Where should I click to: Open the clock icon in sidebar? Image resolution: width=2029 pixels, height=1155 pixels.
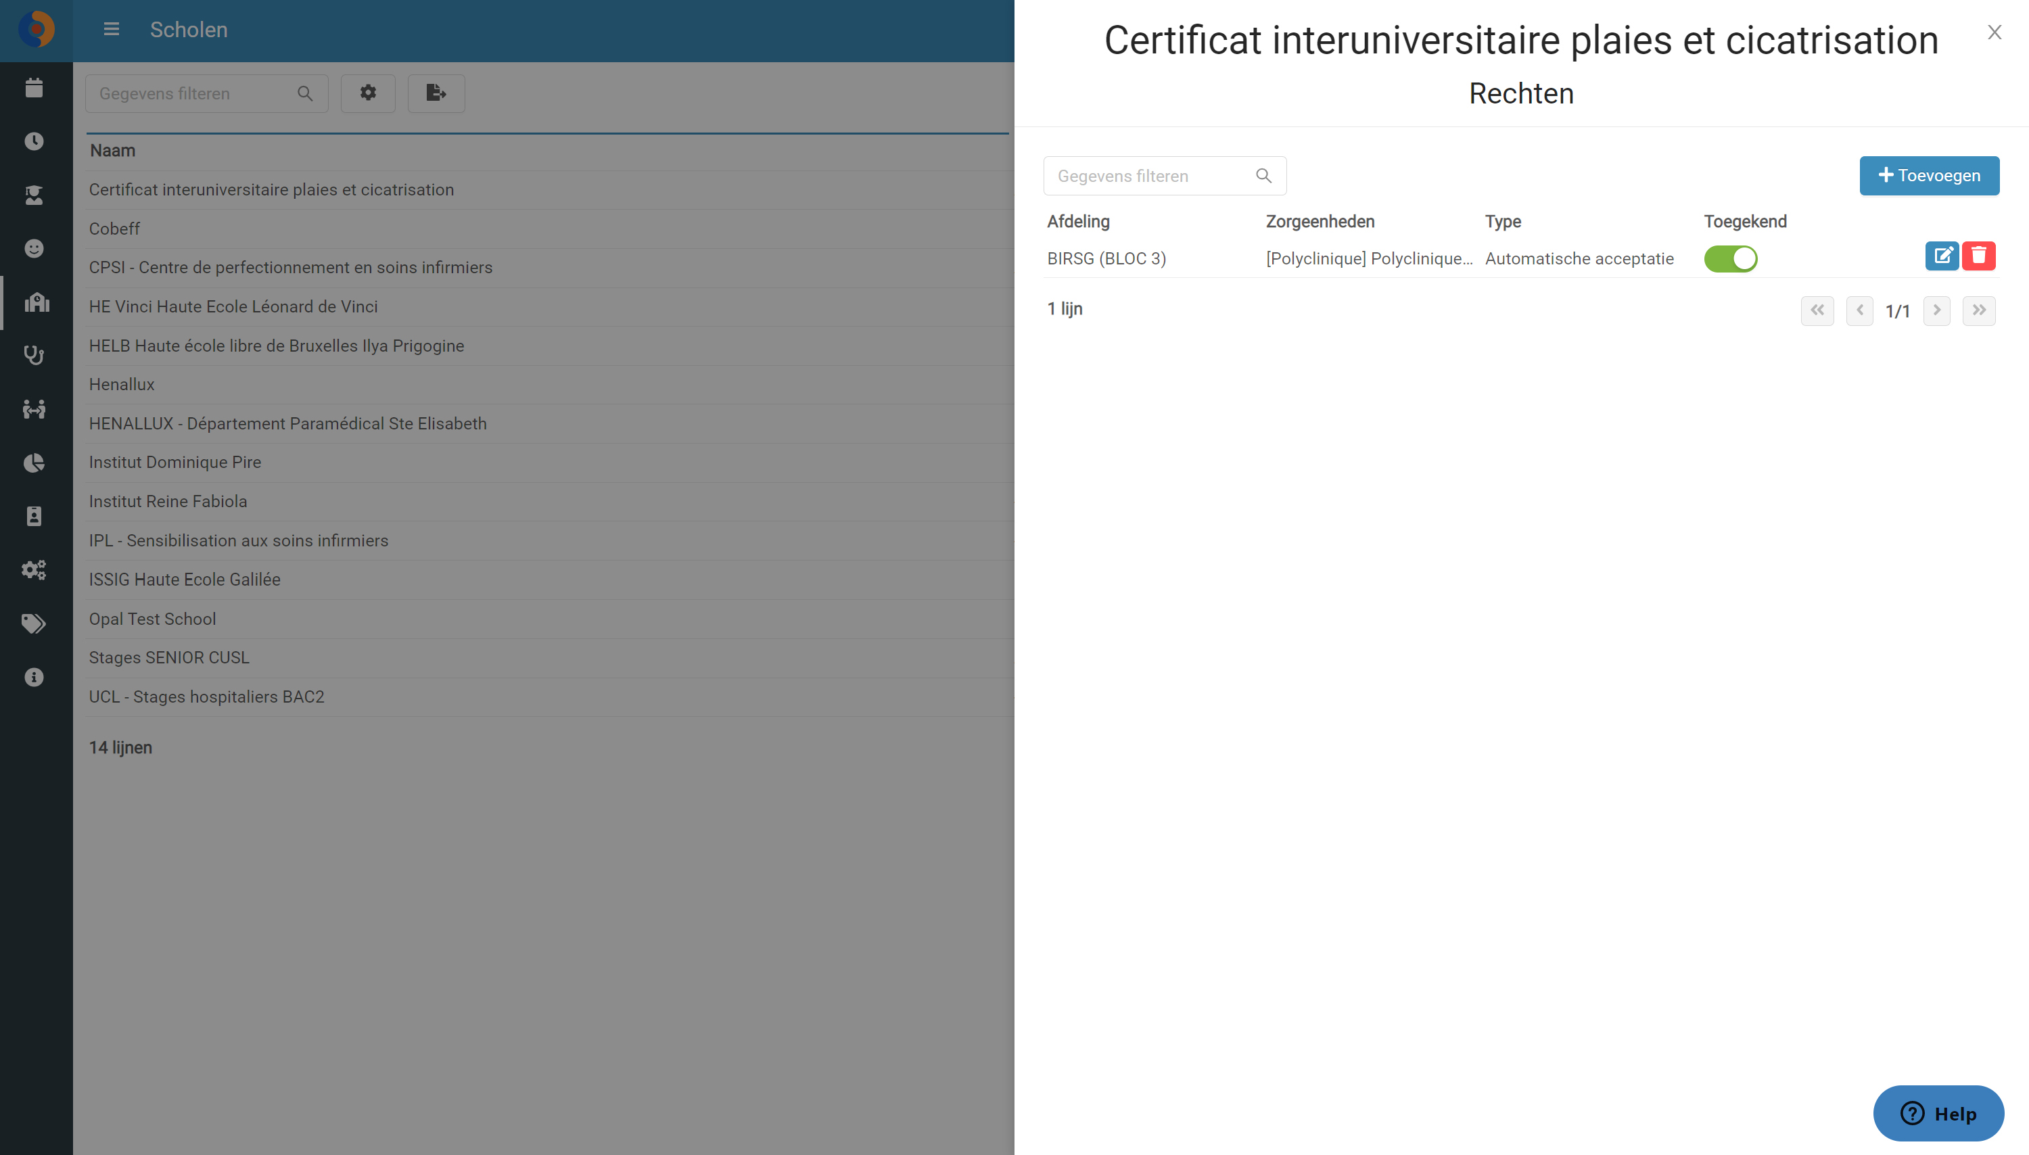[x=34, y=141]
